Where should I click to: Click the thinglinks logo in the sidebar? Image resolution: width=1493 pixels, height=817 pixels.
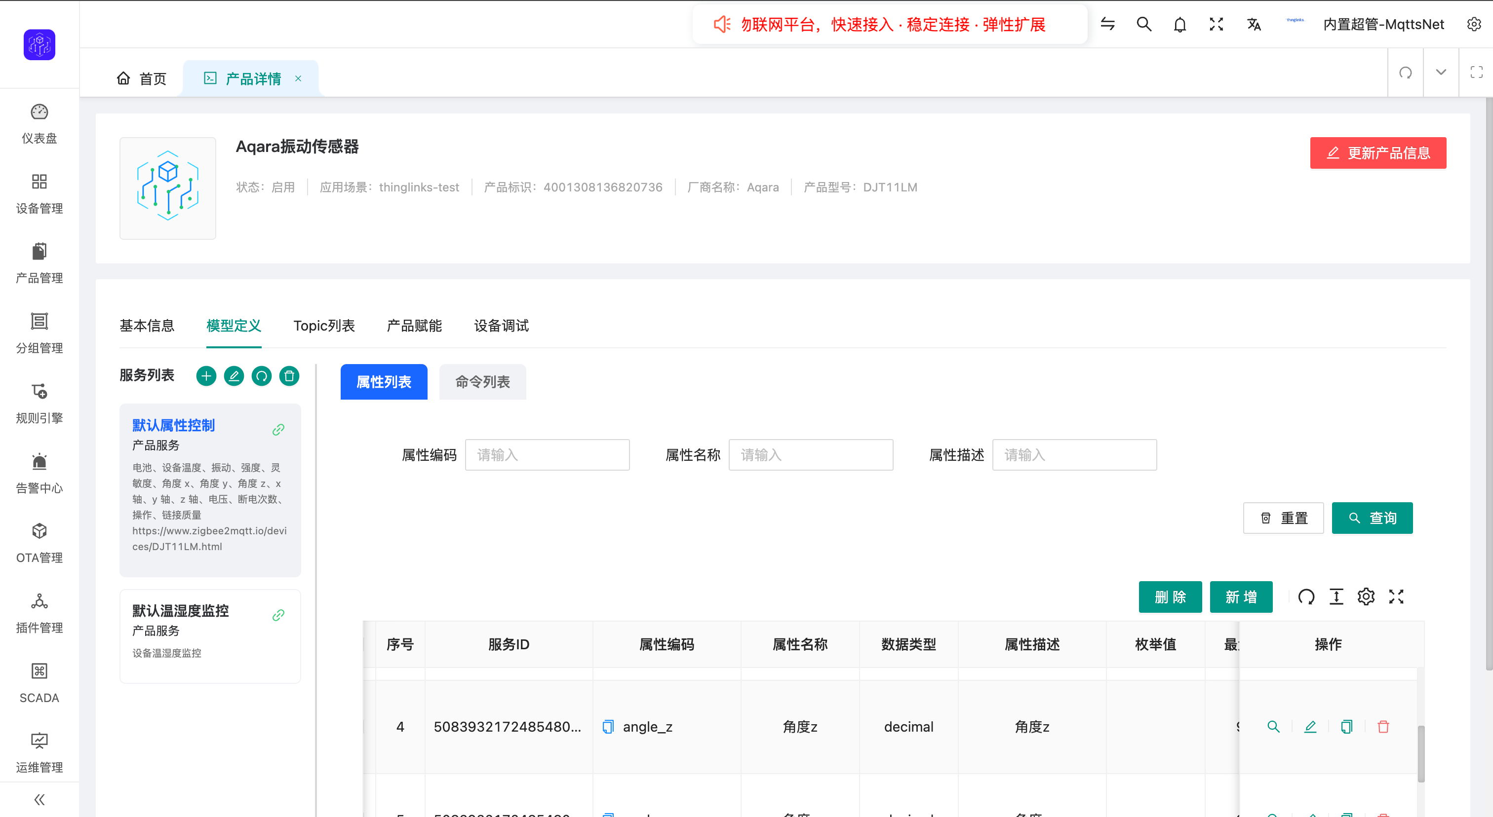click(x=39, y=44)
